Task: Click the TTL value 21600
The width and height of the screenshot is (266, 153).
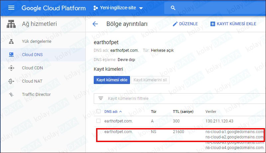Action: [179, 132]
